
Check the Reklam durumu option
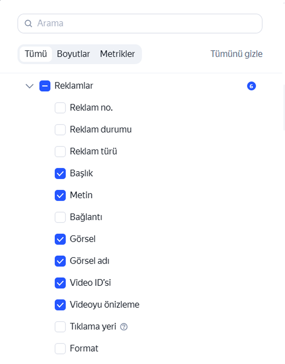click(60, 130)
